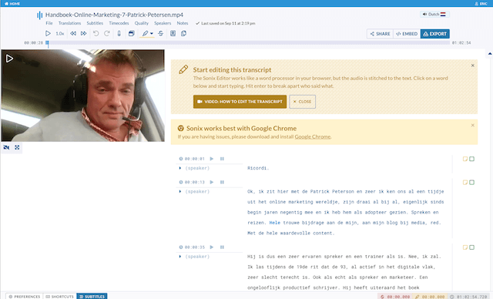
Task: Click the CLOSE button in editing banner
Action: [x=303, y=102]
